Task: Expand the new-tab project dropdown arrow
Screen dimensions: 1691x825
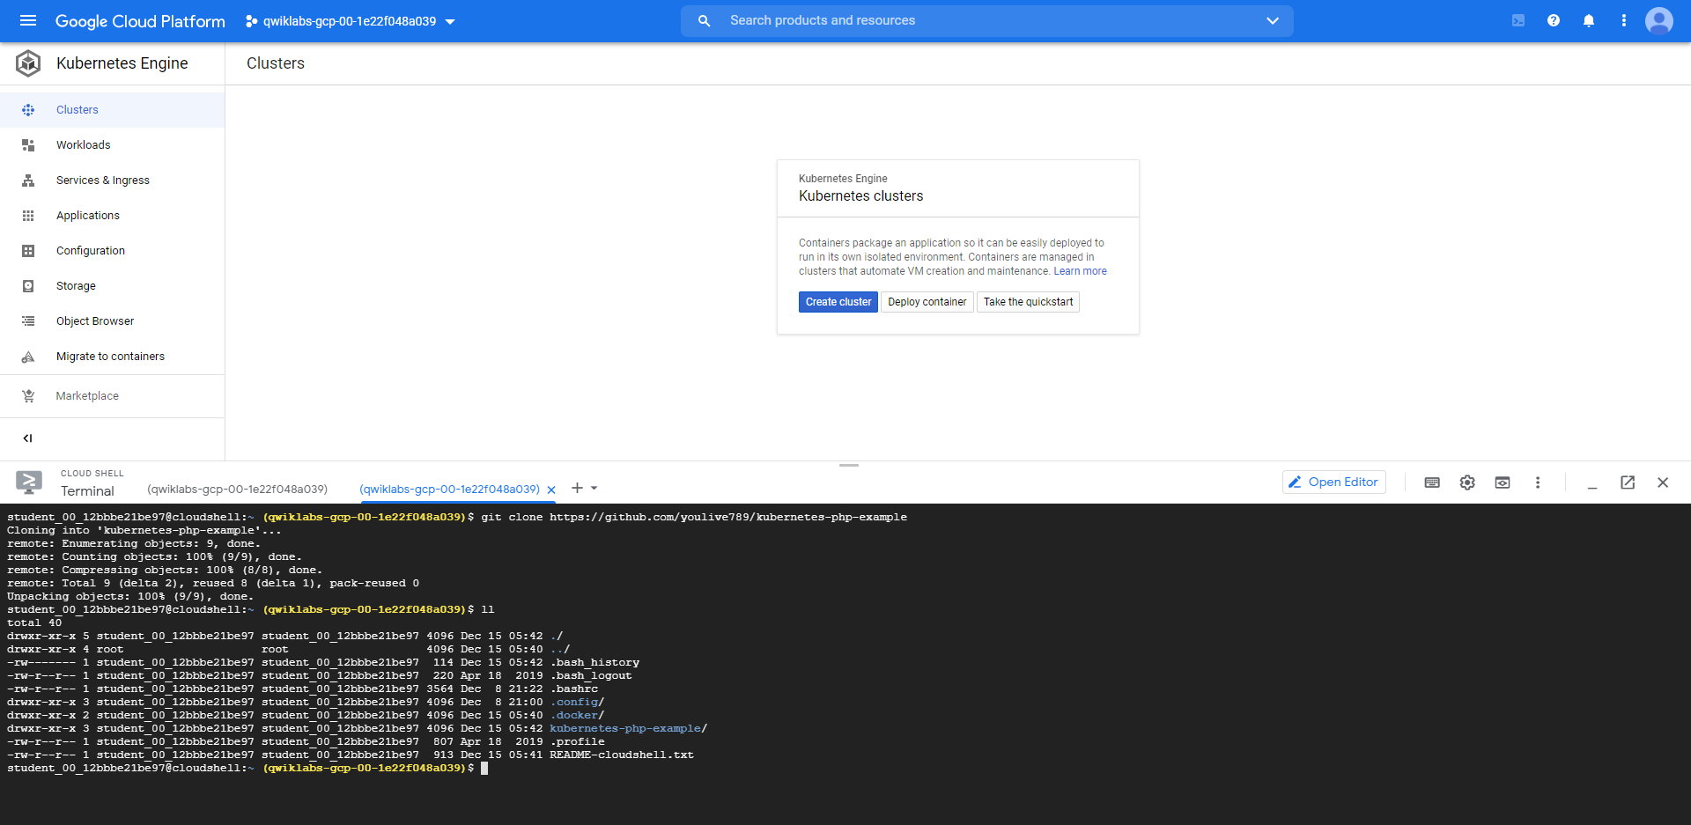Action: point(594,488)
